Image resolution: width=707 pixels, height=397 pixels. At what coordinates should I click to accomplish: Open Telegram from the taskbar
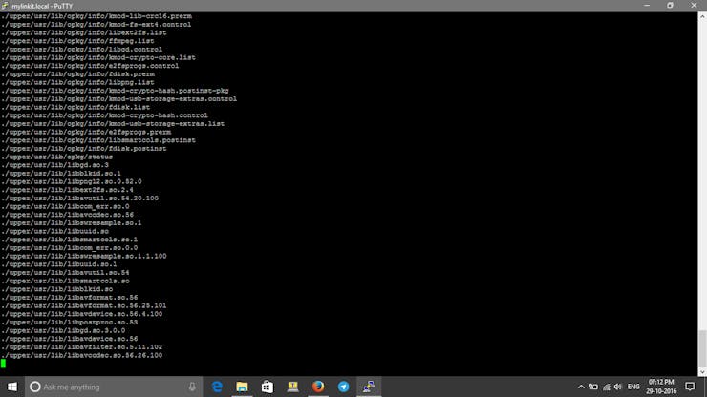click(x=344, y=387)
